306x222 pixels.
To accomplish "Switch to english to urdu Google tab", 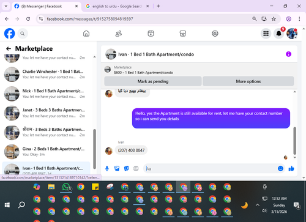I will [x=117, y=6].
